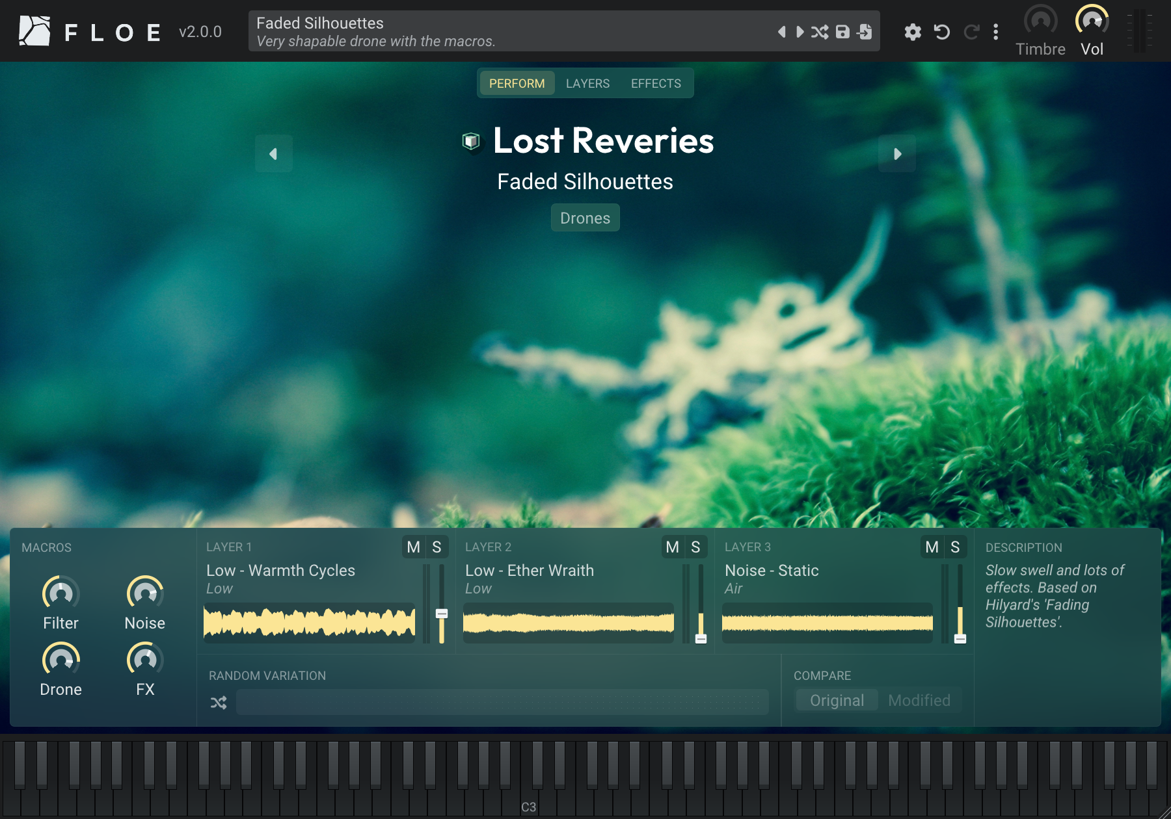Switch to the Layers tab
This screenshot has width=1171, height=819.
coord(587,83)
